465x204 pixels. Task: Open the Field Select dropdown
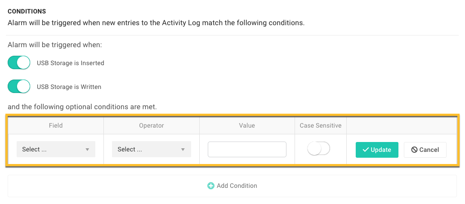click(56, 149)
